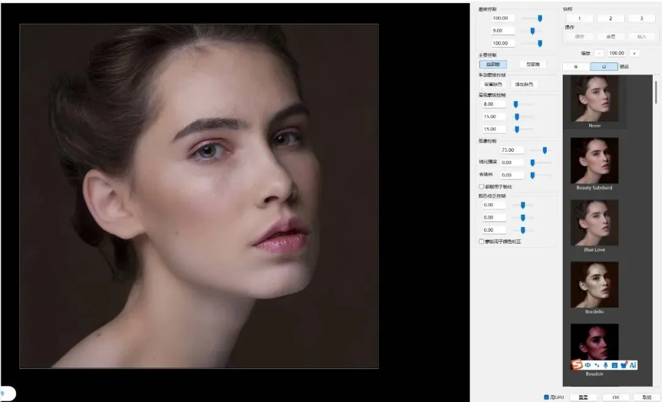Click the preset list vertical scrollbar
Screen dimensions: 662x402
point(656,92)
